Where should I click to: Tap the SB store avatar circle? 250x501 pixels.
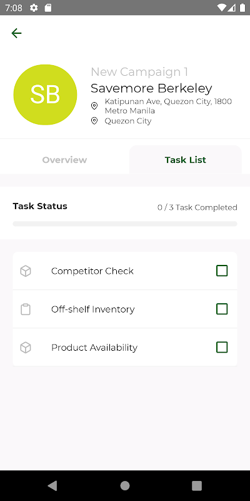45,95
